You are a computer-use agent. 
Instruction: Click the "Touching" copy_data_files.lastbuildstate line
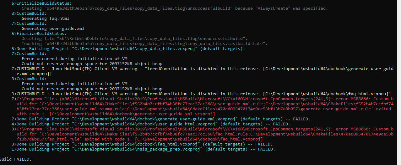144,44
